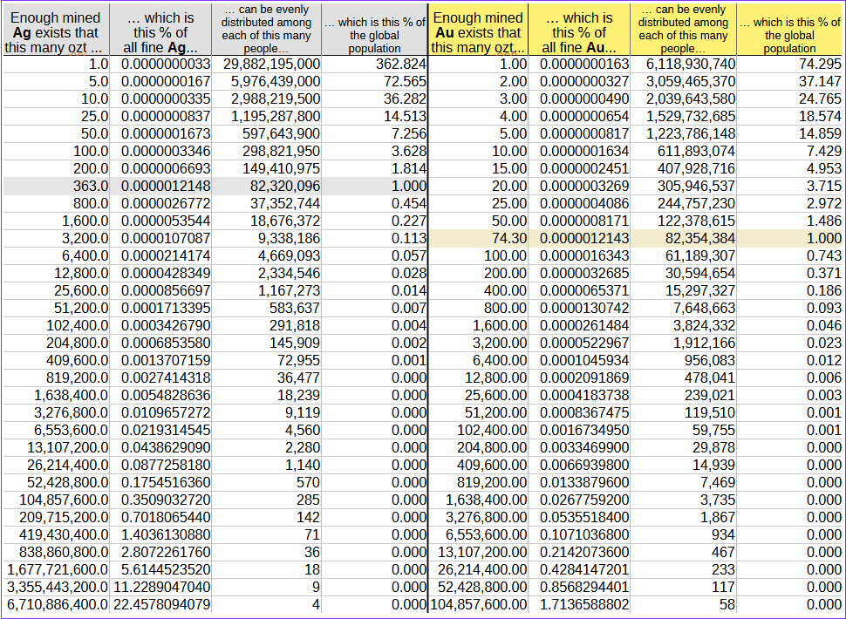
Task: Click the cell showing 6,118,930,740
Action: pos(684,64)
